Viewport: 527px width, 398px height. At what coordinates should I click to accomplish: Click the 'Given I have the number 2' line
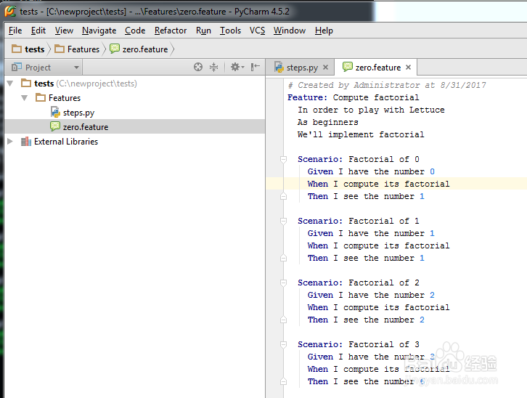(371, 295)
